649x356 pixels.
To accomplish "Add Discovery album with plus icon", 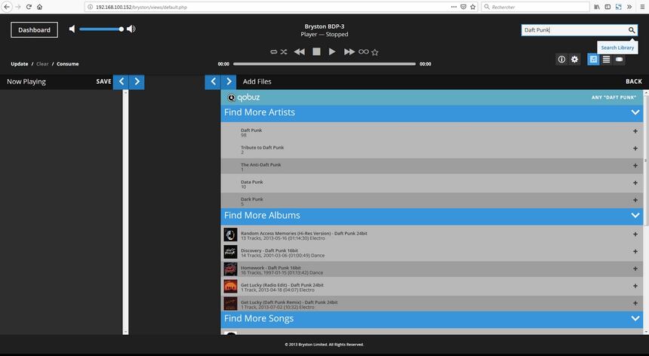I will [x=635, y=251].
